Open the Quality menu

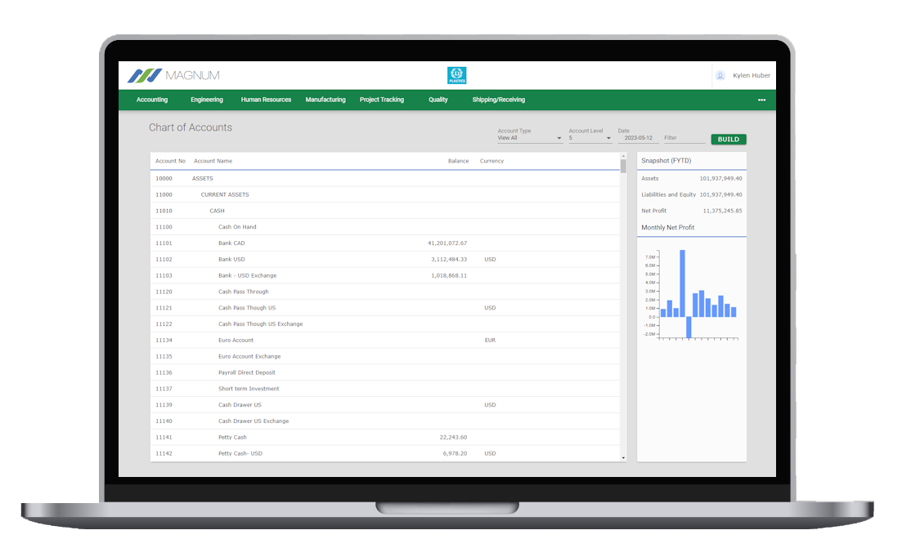pyautogui.click(x=438, y=100)
